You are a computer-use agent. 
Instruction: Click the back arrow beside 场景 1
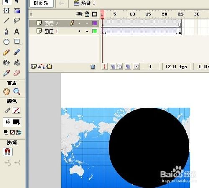(x=61, y=3)
